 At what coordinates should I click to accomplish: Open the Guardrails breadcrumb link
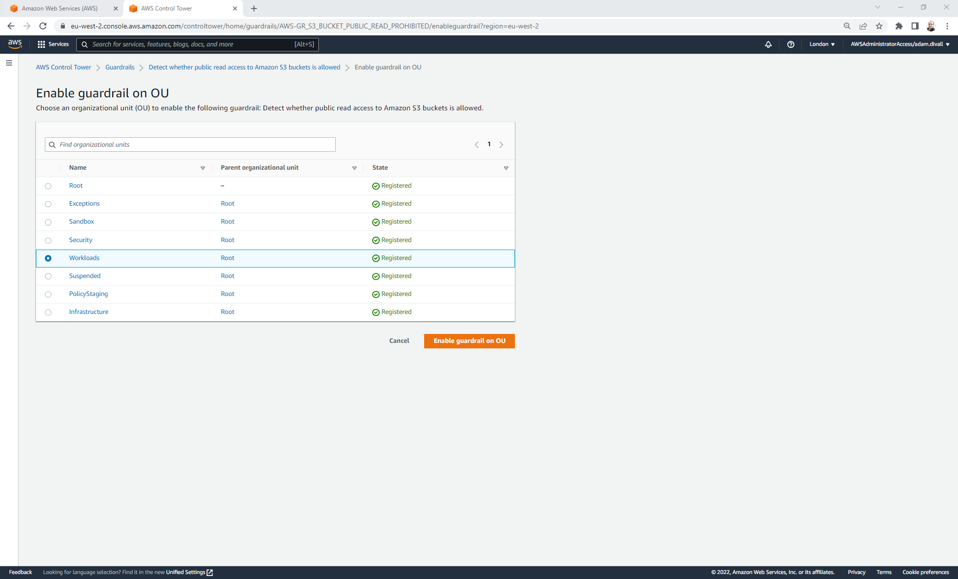[x=120, y=67]
